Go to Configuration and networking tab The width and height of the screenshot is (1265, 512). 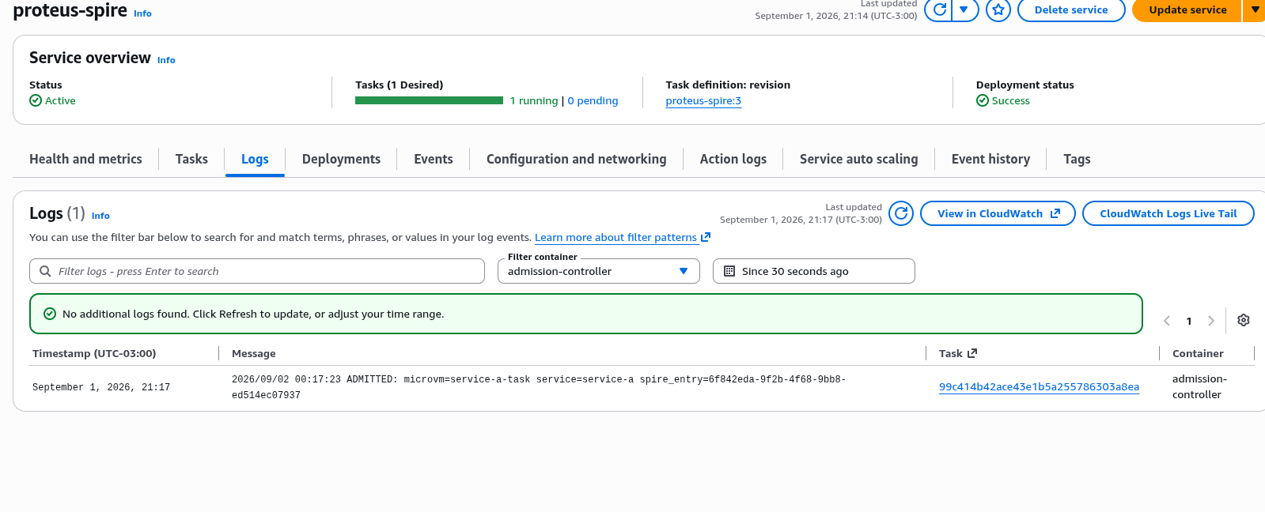click(576, 159)
